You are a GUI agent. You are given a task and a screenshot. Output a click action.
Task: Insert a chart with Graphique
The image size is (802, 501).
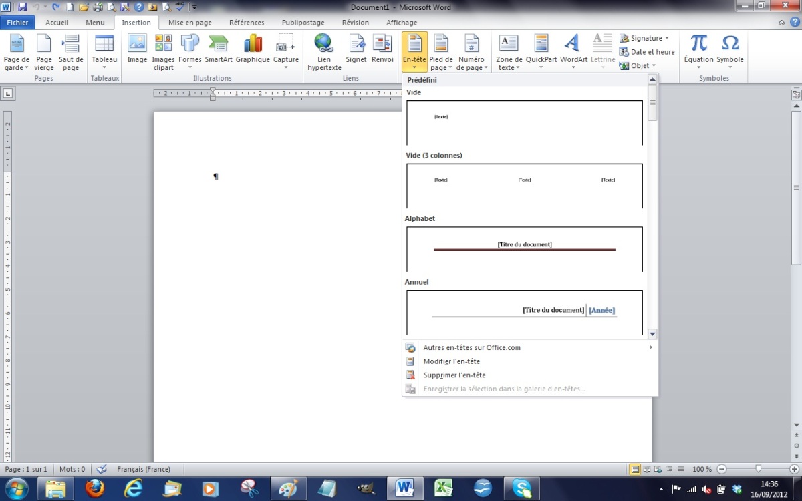[253, 49]
